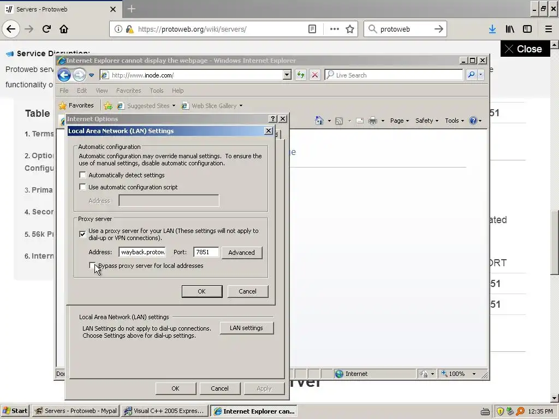The height and width of the screenshot is (419, 559).
Task: Expand the IE address bar dropdown
Action: [287, 75]
